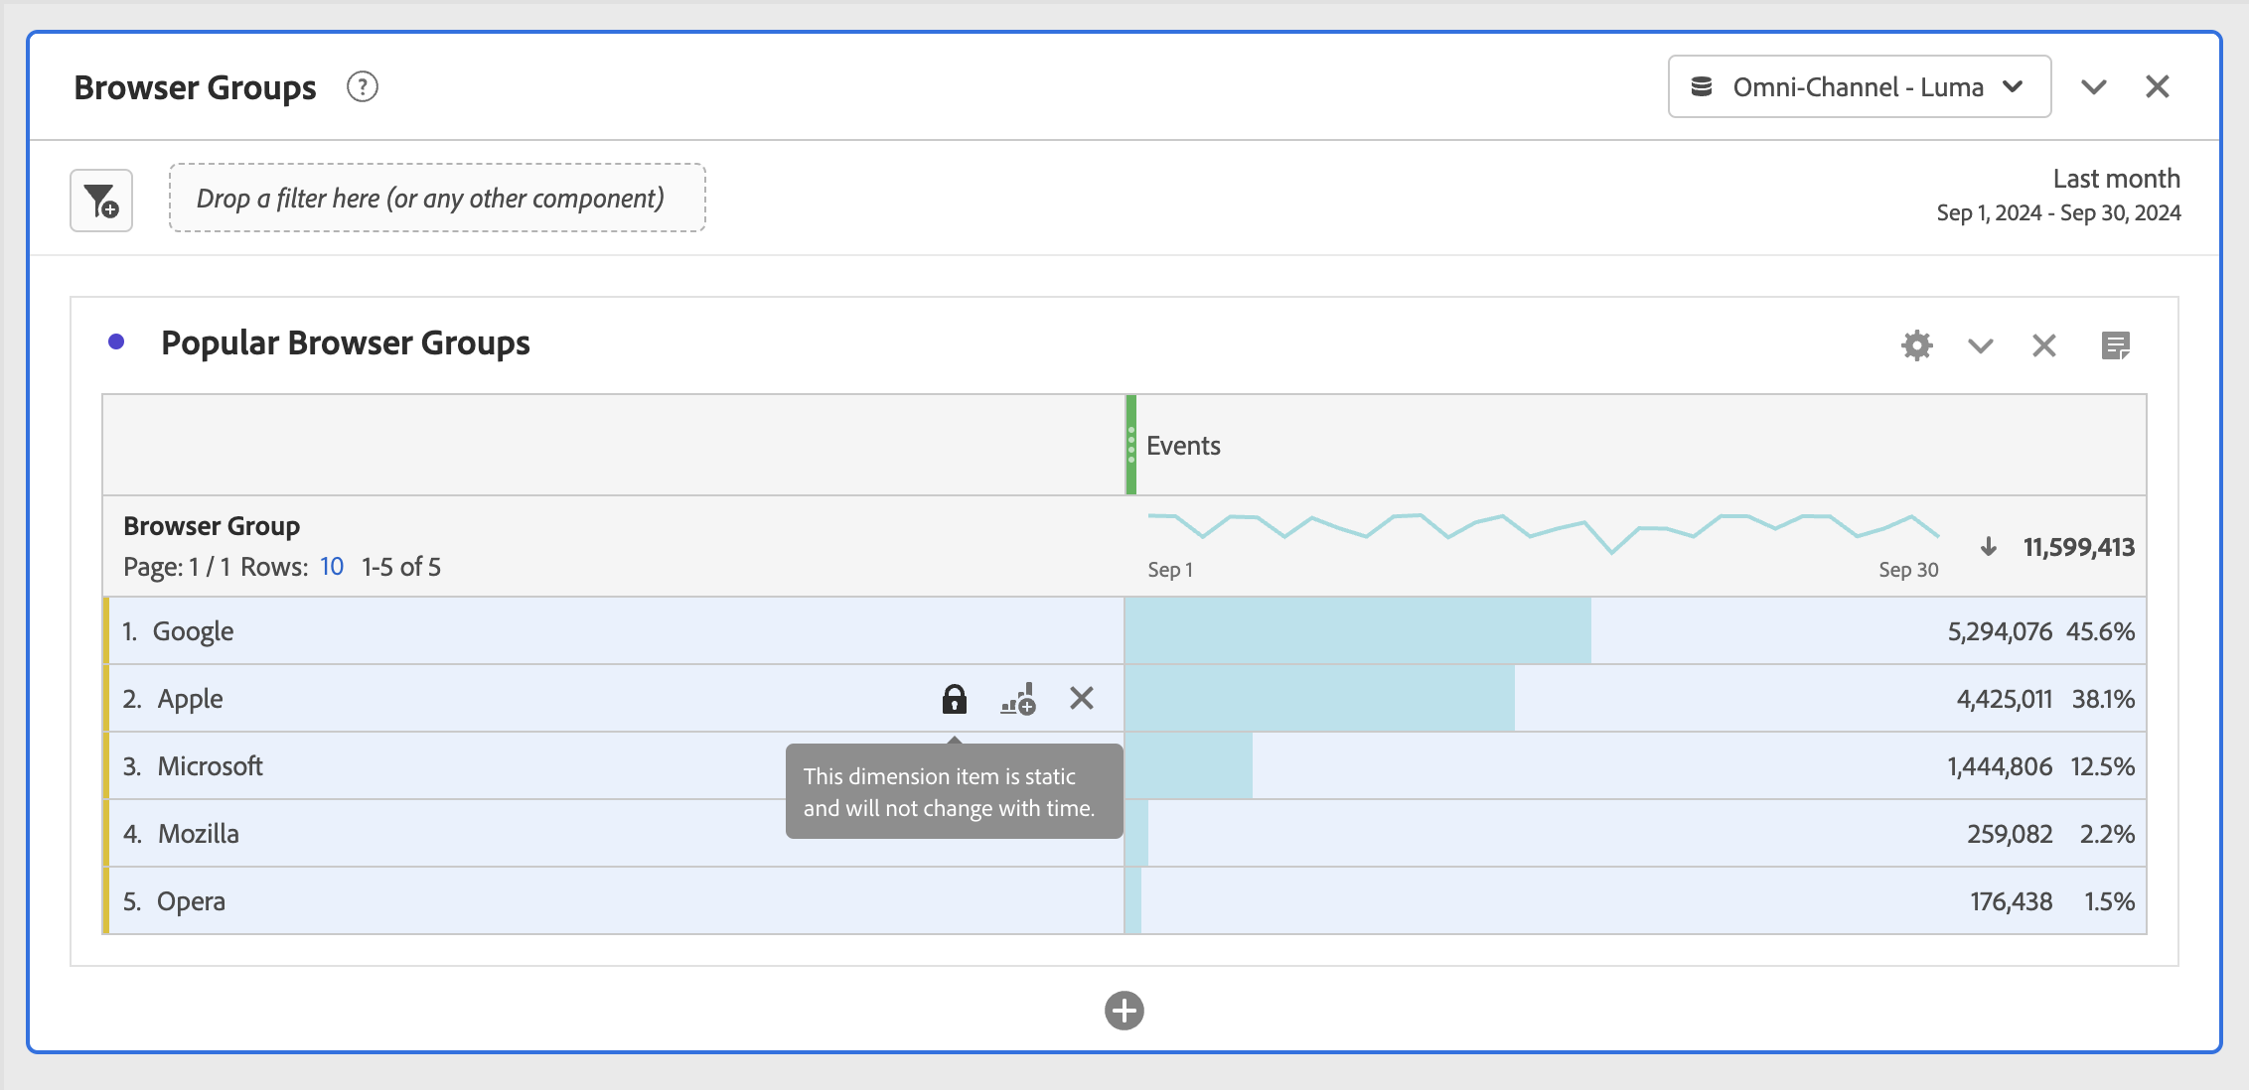
Task: Open the table notes icon
Action: (x=2115, y=345)
